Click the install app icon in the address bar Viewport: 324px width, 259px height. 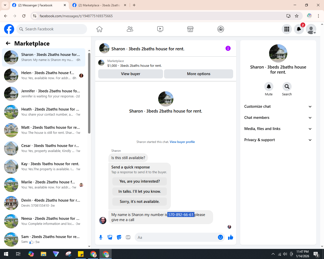click(289, 16)
